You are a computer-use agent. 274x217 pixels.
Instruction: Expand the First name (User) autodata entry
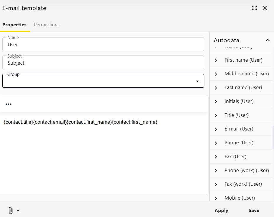[216, 60]
